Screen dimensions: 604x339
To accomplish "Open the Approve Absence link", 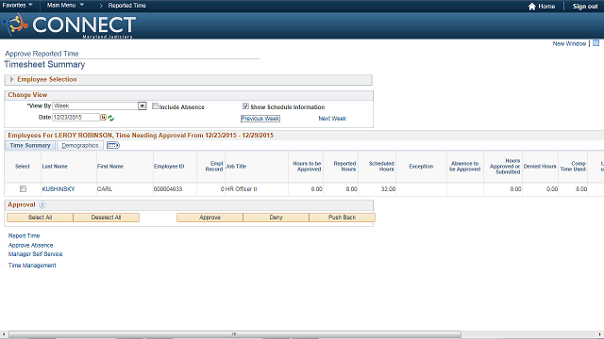I will [30, 245].
